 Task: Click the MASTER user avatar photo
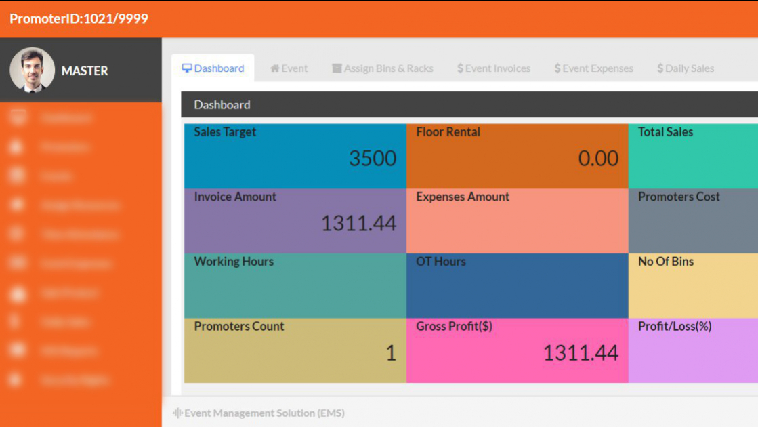[32, 70]
